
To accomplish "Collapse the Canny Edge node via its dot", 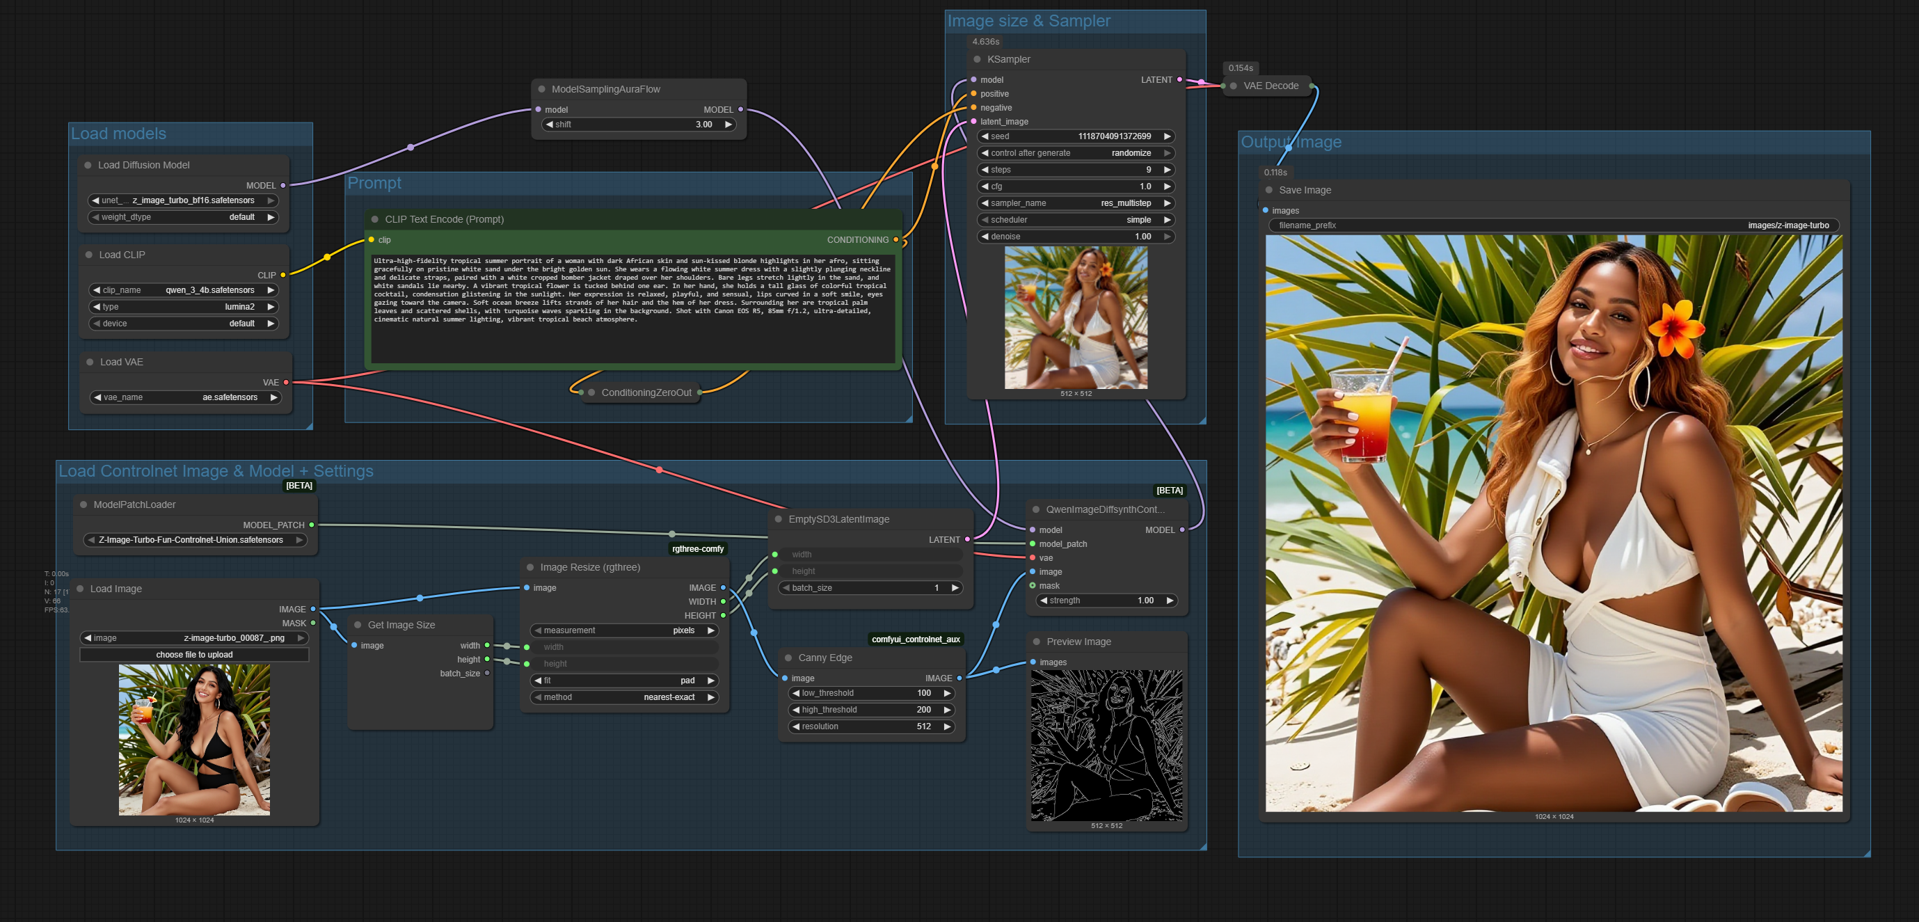I will [788, 658].
